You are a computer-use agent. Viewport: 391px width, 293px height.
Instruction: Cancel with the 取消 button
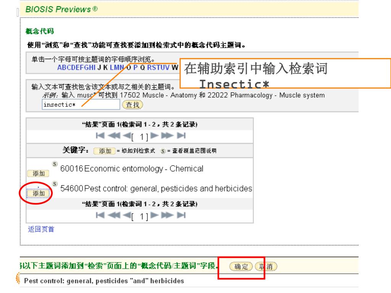pos(266,267)
